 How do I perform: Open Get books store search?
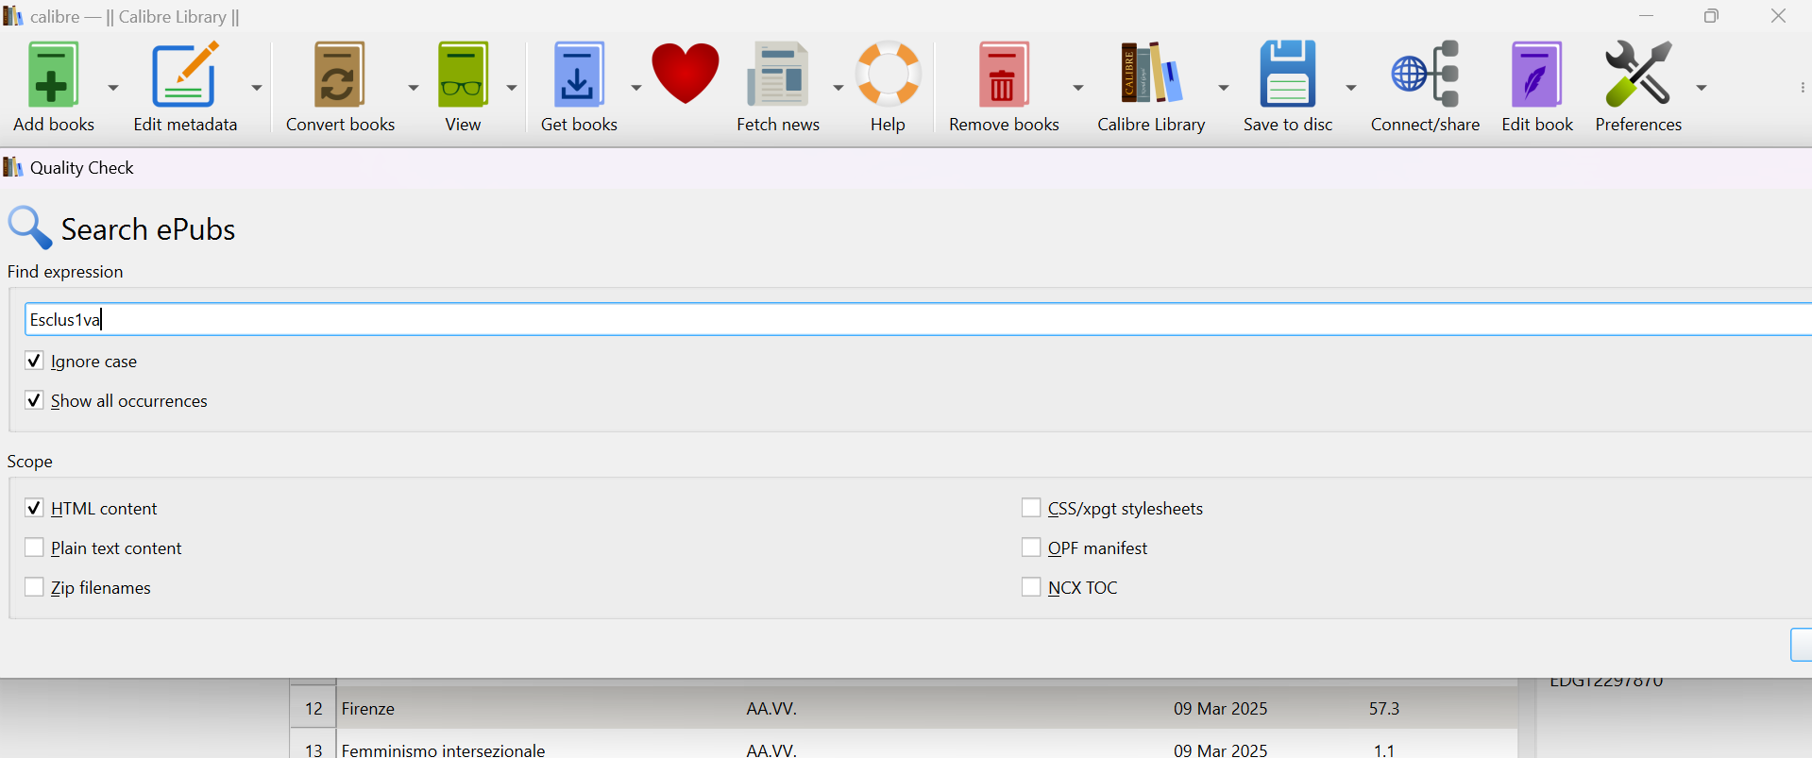(x=578, y=74)
